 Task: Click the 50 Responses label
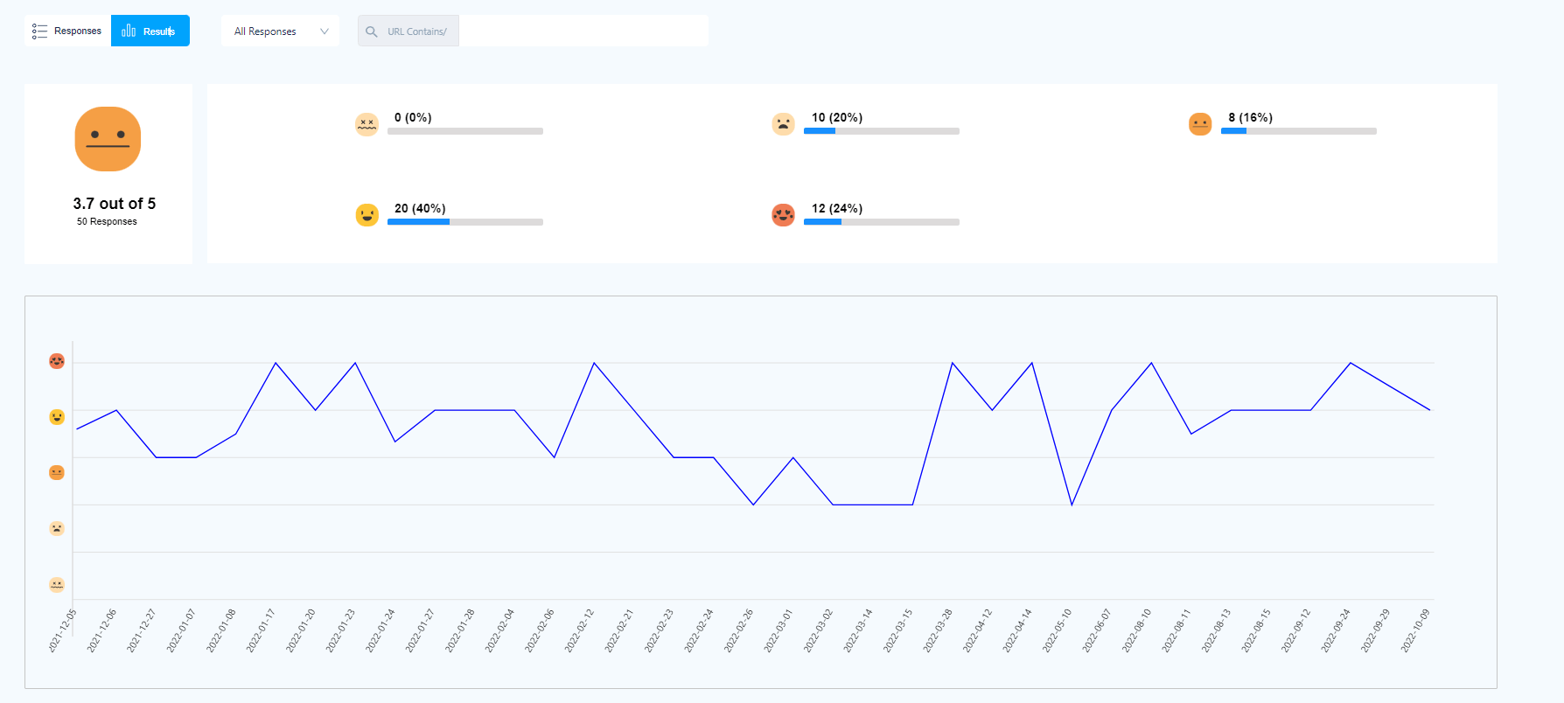(107, 221)
